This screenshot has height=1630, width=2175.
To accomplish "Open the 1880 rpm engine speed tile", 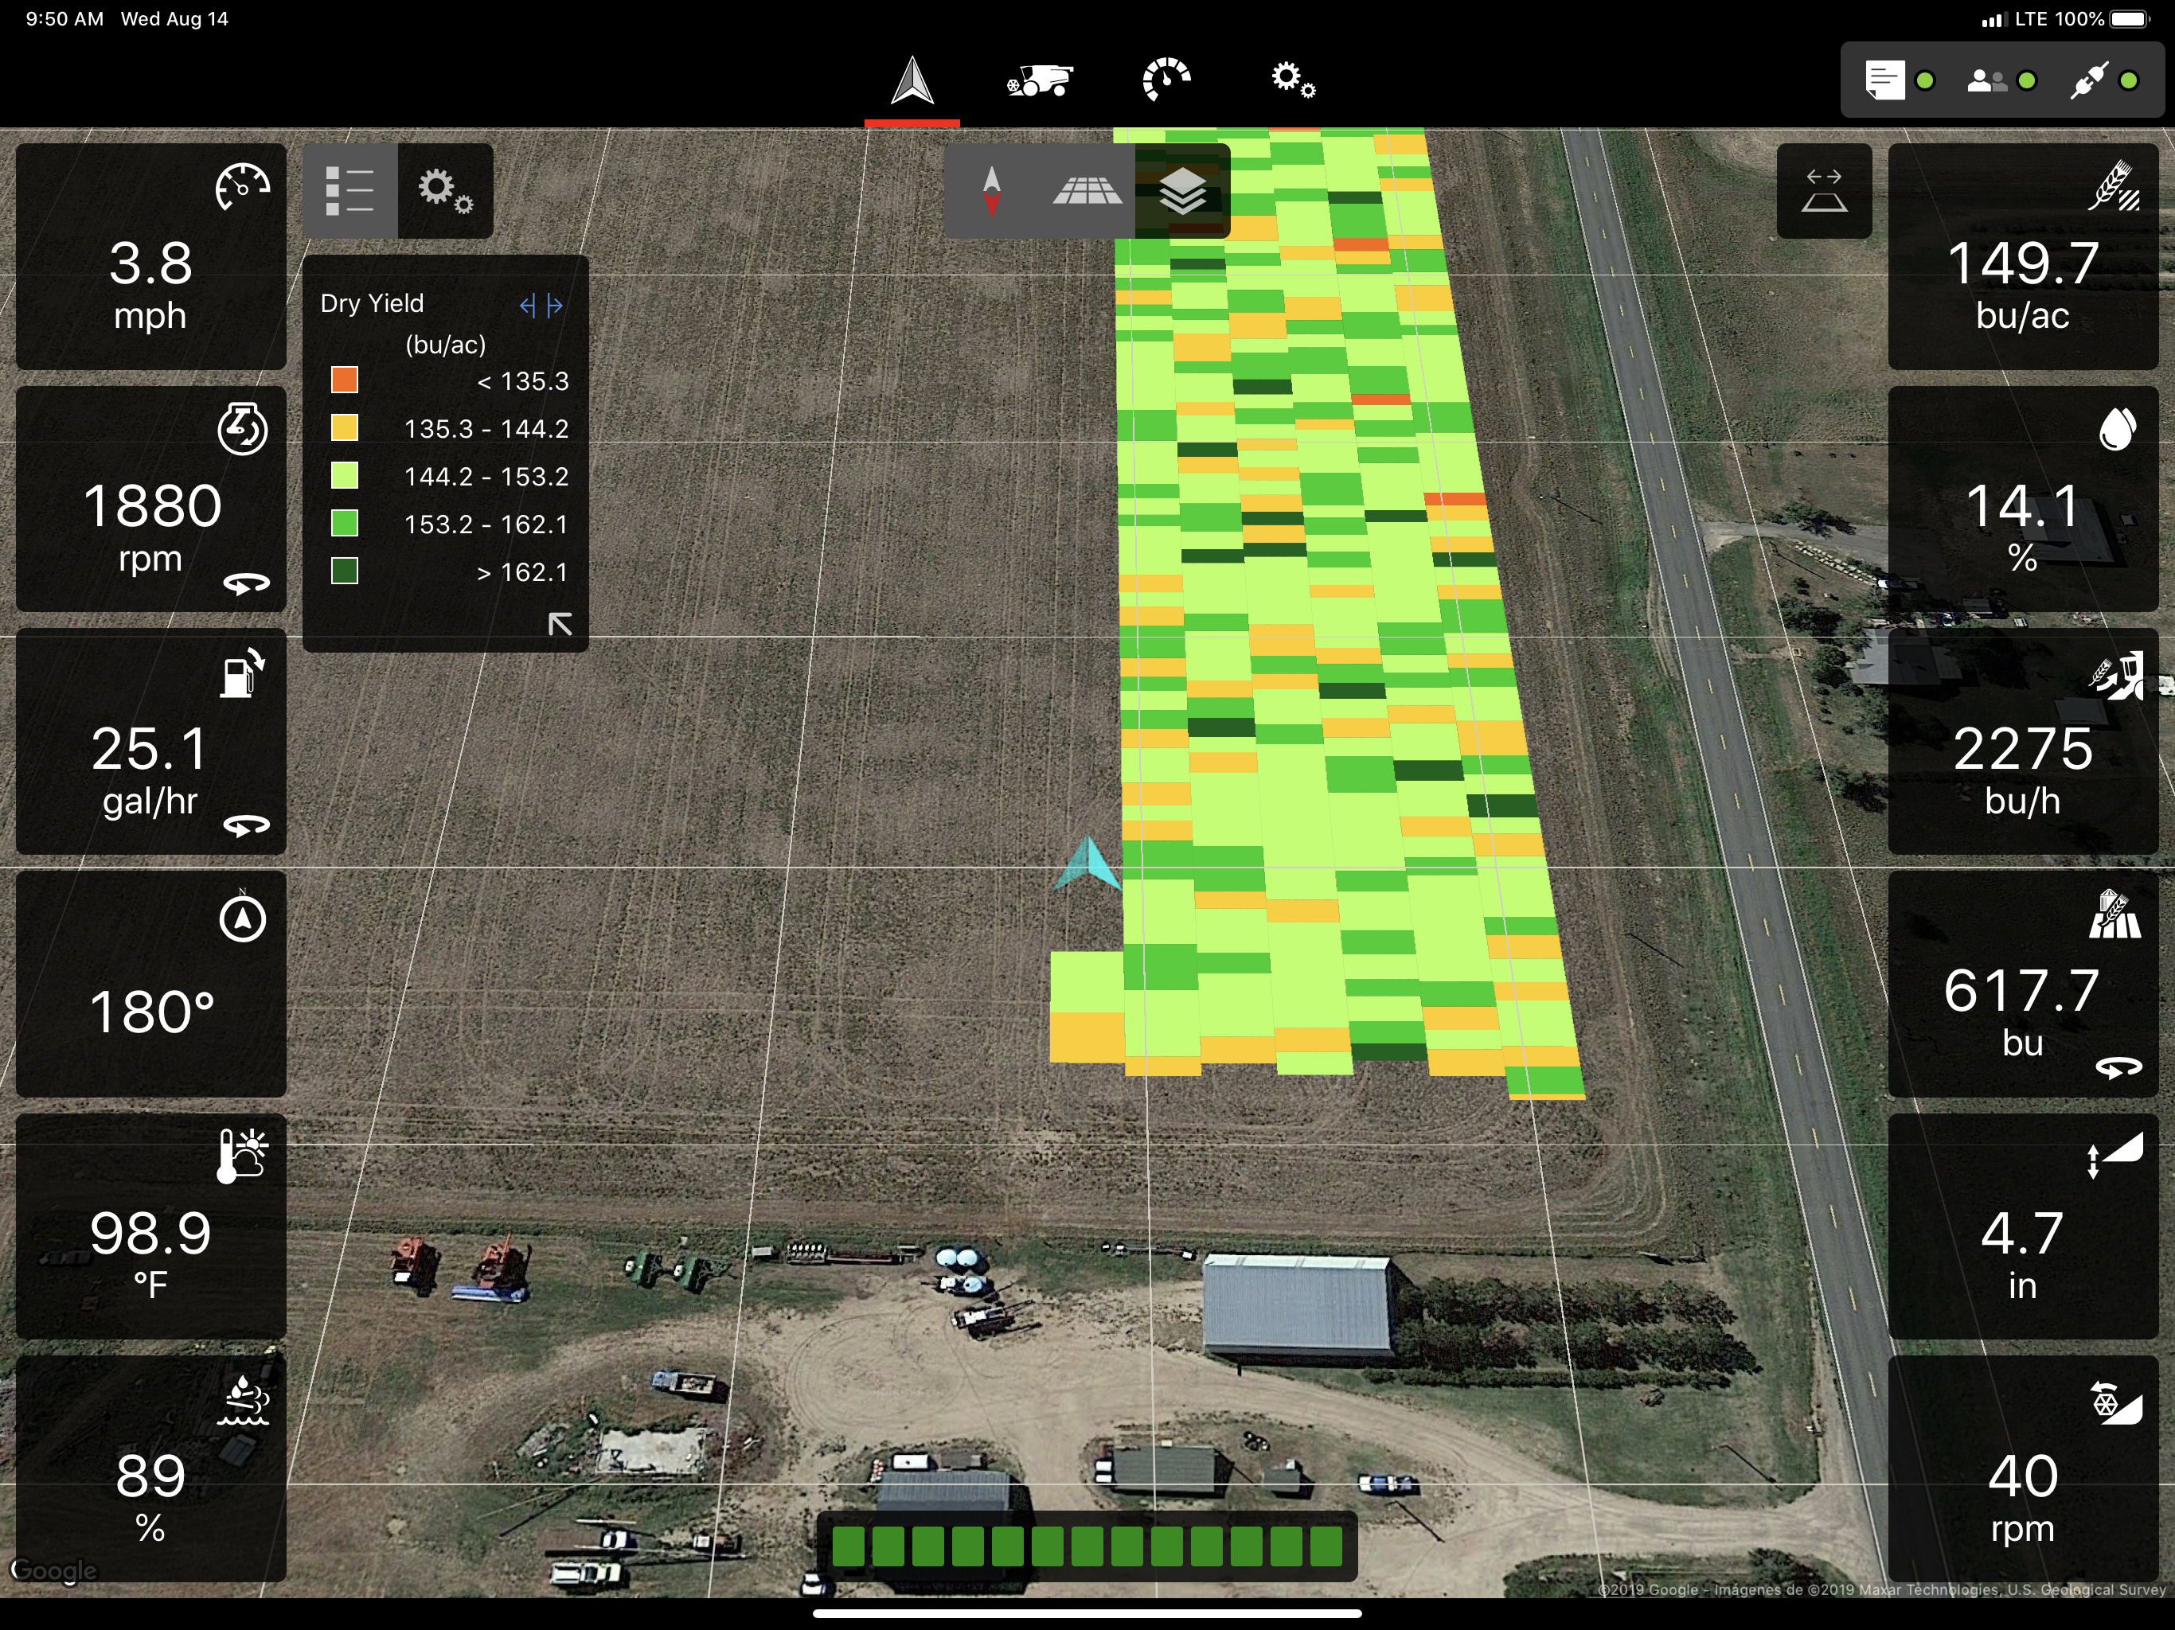I will click(x=150, y=498).
